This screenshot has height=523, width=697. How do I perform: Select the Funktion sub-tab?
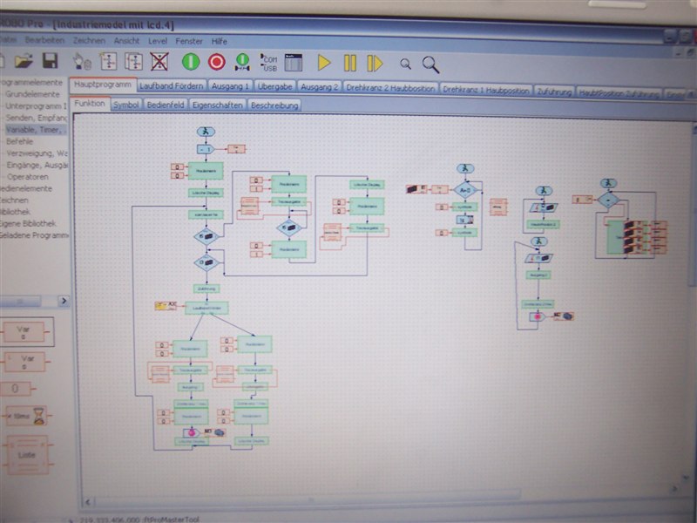[90, 104]
